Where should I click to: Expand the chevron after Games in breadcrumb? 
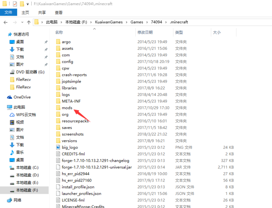tap(147, 22)
